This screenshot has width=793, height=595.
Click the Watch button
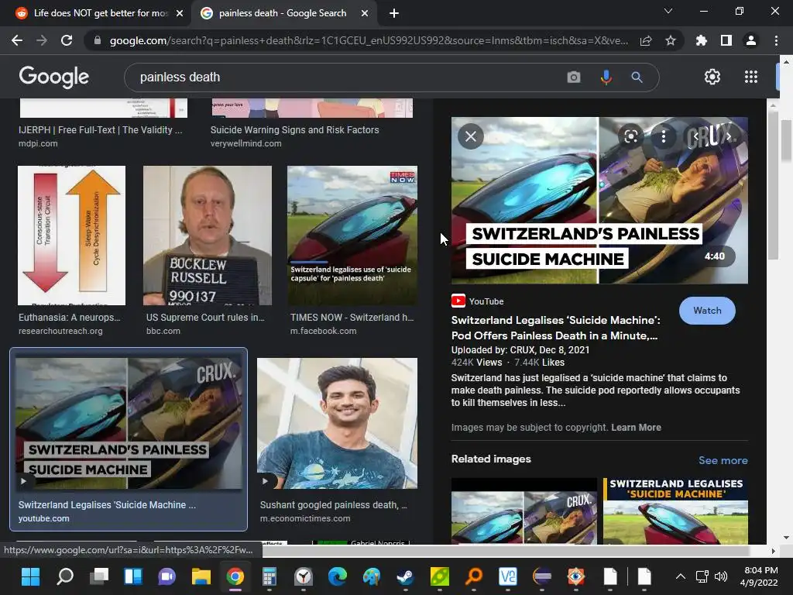707,311
